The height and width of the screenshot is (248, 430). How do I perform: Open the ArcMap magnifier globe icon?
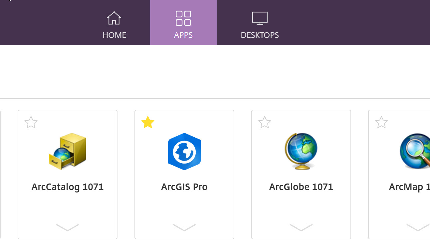click(x=415, y=151)
